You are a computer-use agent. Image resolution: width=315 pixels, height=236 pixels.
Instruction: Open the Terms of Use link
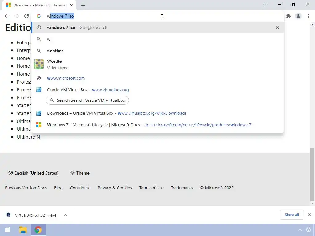point(151,188)
